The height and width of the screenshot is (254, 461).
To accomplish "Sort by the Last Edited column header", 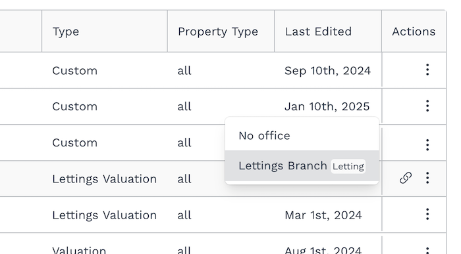I will [318, 32].
